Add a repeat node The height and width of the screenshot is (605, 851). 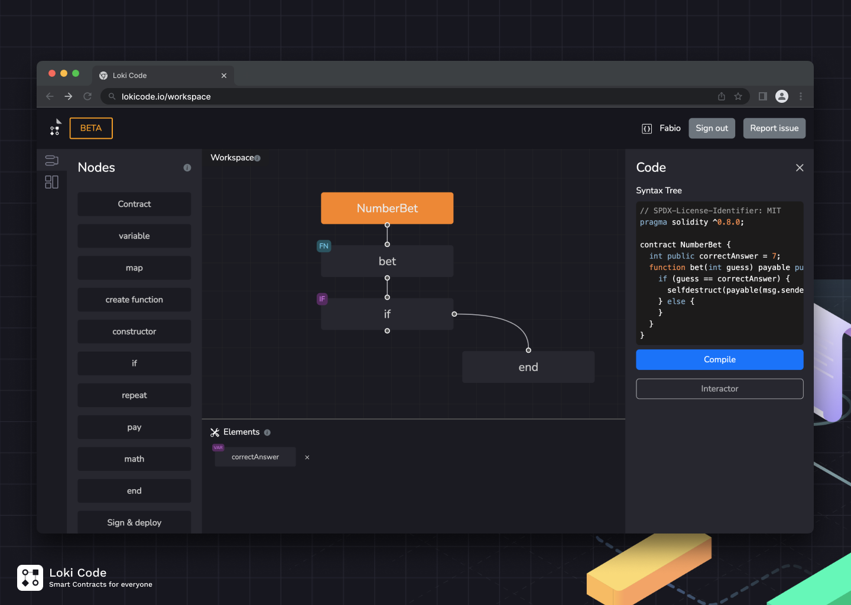point(134,395)
